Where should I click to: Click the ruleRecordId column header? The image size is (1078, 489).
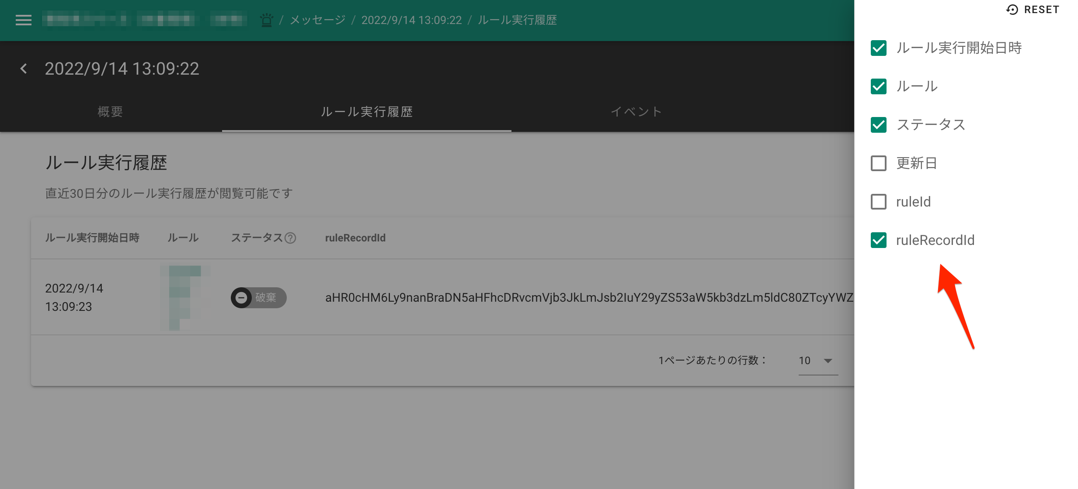coord(355,238)
